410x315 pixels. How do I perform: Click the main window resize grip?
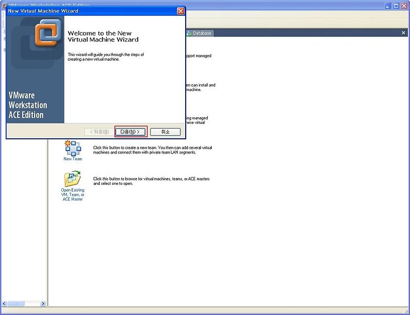coord(407,311)
